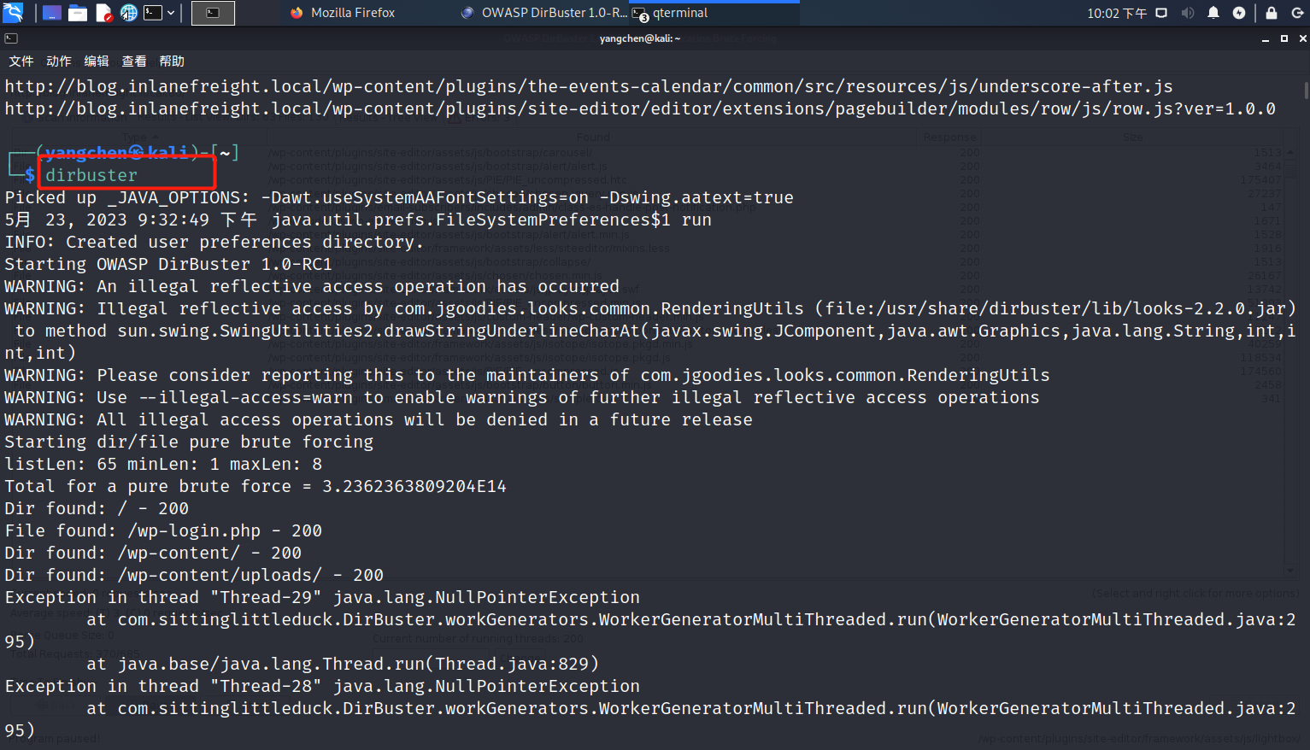Open the web browser launcher in the panel

coord(129,13)
